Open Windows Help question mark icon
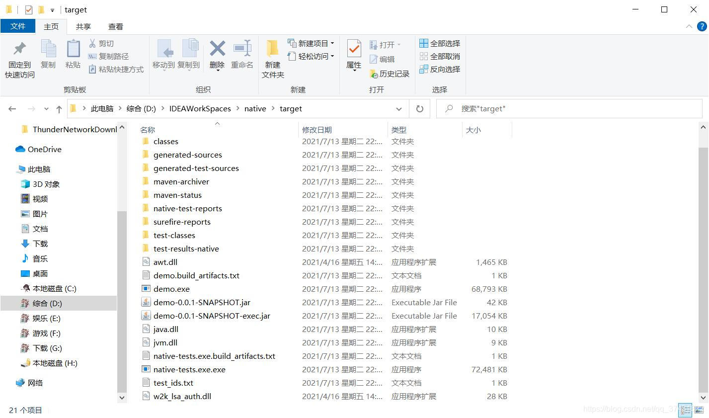The width and height of the screenshot is (709, 418). coord(702,26)
